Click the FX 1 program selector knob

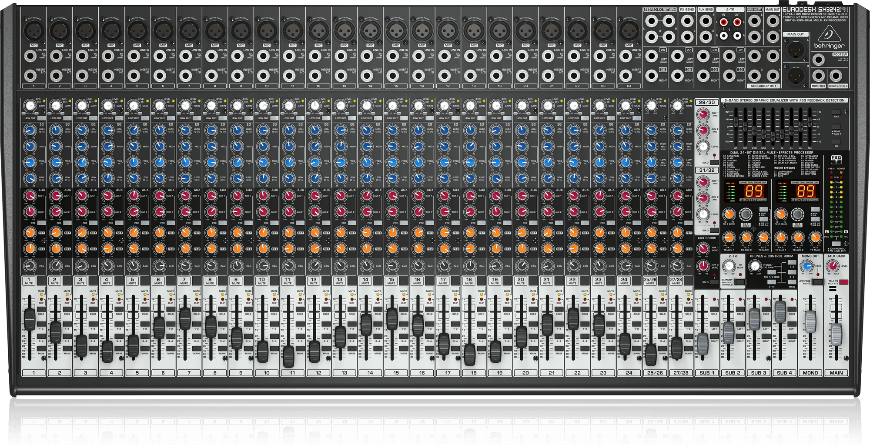click(x=746, y=214)
